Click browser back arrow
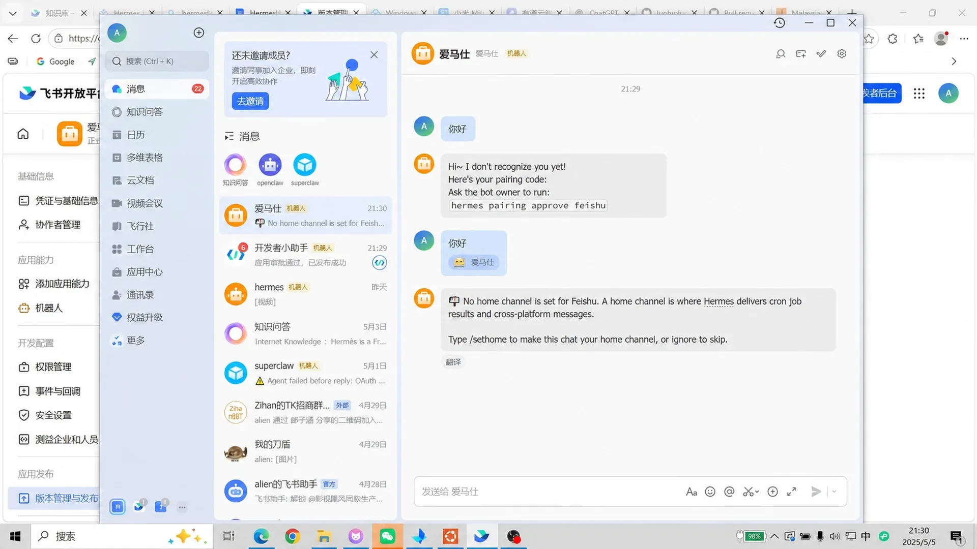 [x=13, y=39]
